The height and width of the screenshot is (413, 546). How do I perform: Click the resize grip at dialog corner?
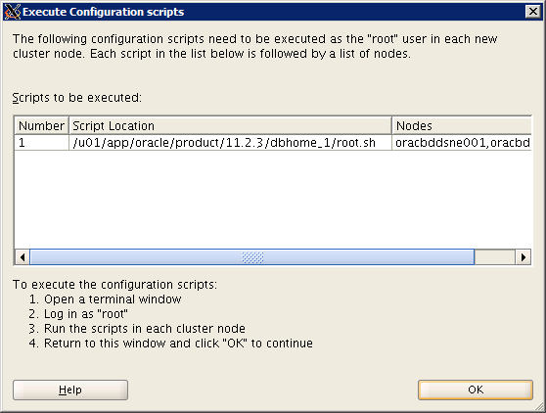[x=539, y=406]
